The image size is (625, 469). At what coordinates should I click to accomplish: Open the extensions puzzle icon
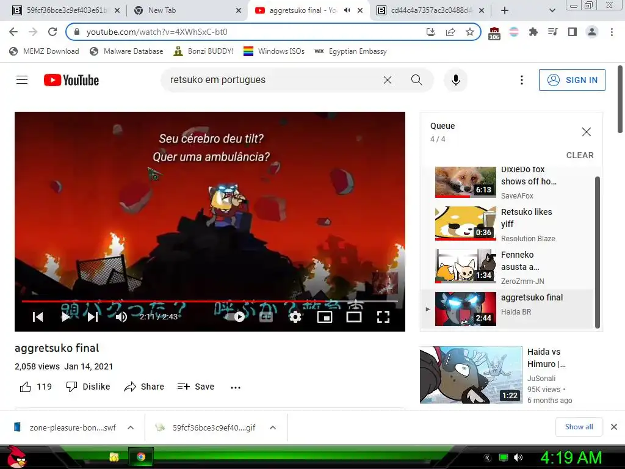tap(533, 32)
